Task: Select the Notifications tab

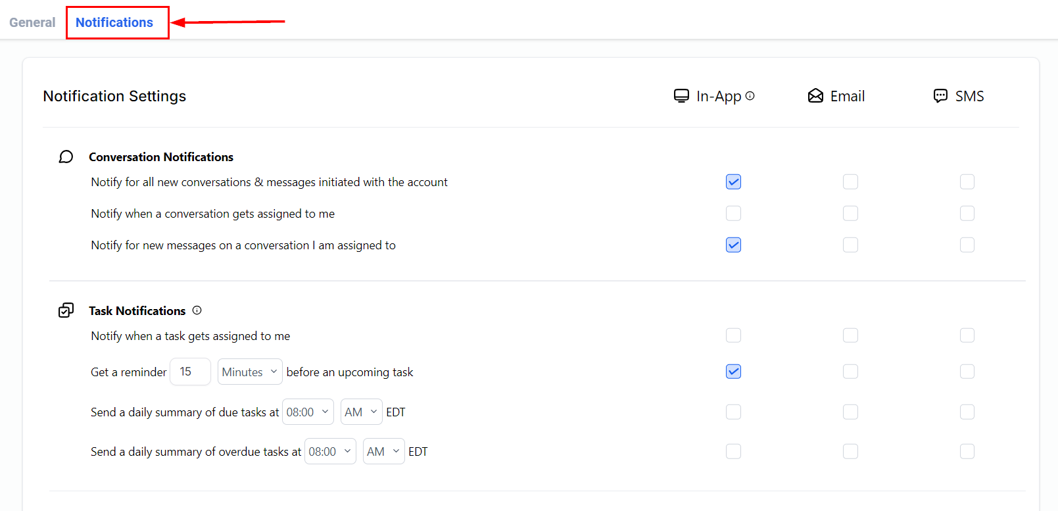Action: pyautogui.click(x=114, y=22)
